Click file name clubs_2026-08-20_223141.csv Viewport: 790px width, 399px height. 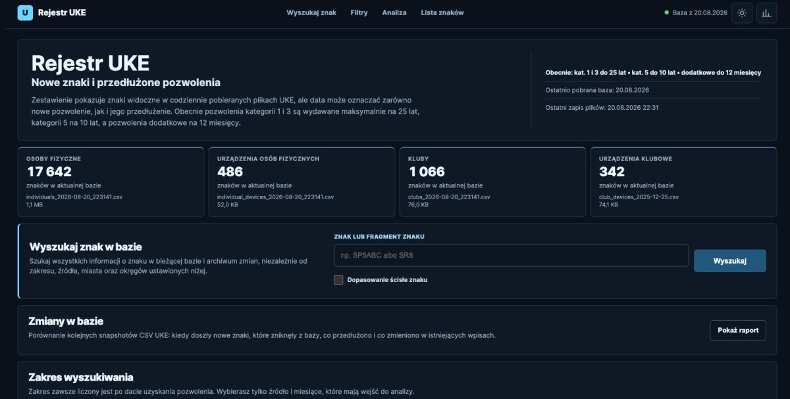(449, 197)
